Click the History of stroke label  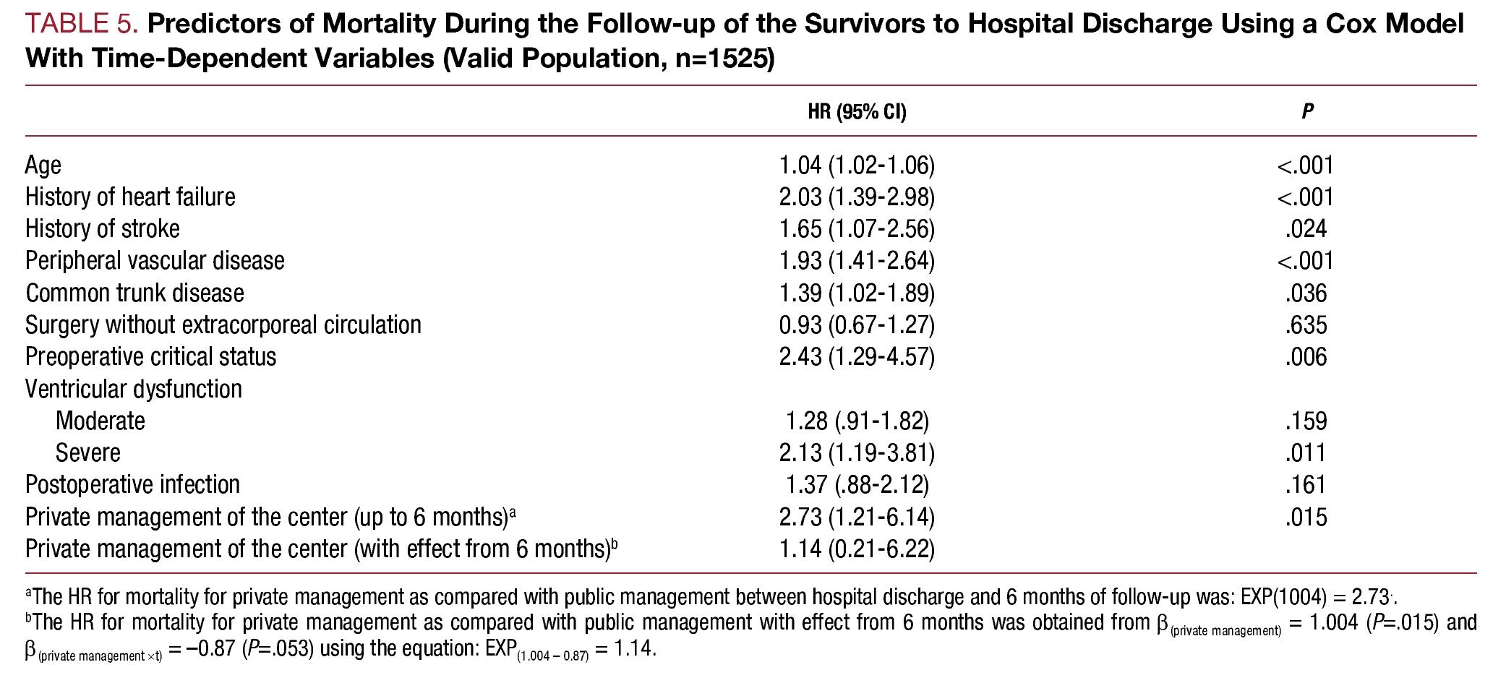(x=102, y=229)
